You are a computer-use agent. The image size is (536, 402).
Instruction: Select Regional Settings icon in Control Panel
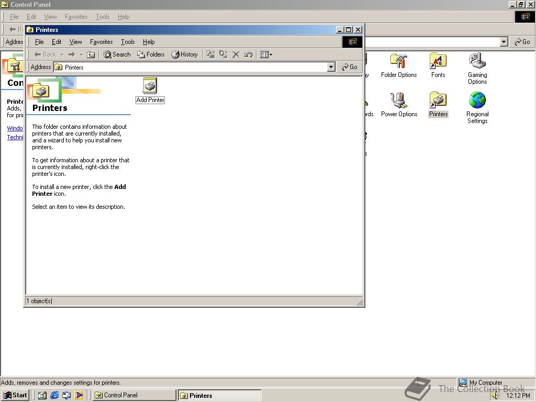coord(477,108)
